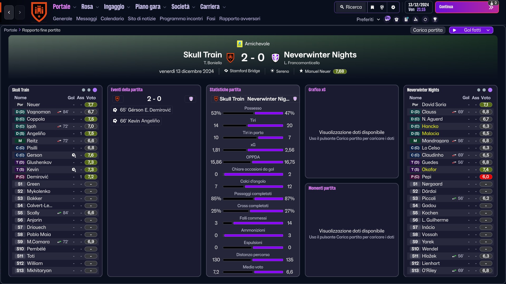The width and height of the screenshot is (506, 284).
Task: Click the Continua button
Action: pyautogui.click(x=467, y=7)
